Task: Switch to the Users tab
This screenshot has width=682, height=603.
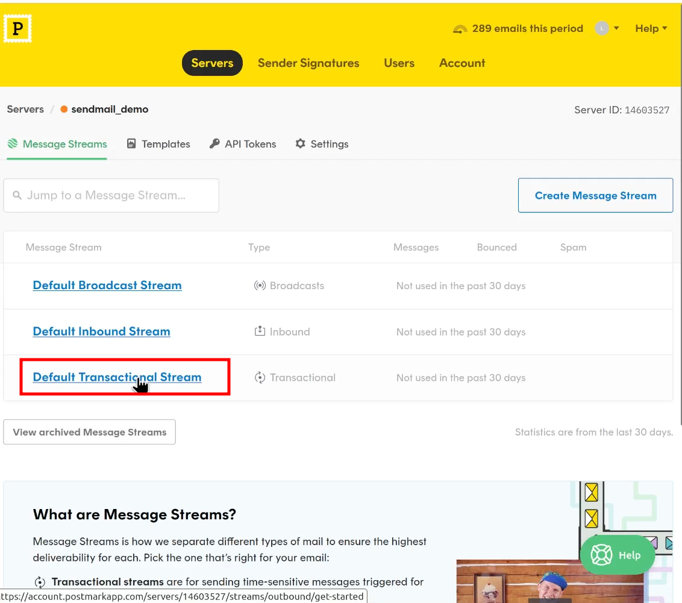Action: coord(399,63)
